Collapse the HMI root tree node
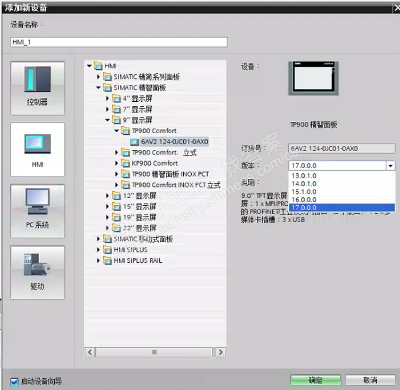This screenshot has width=400, height=390. (89, 66)
